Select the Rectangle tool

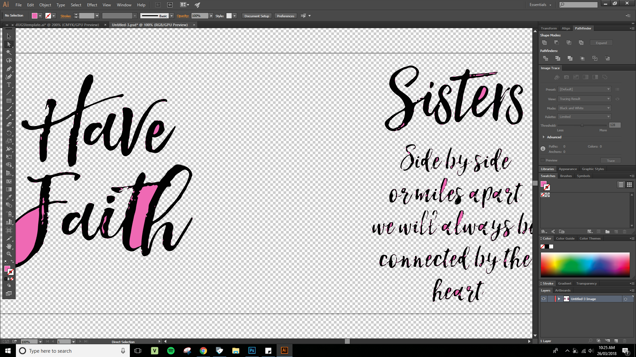9,101
